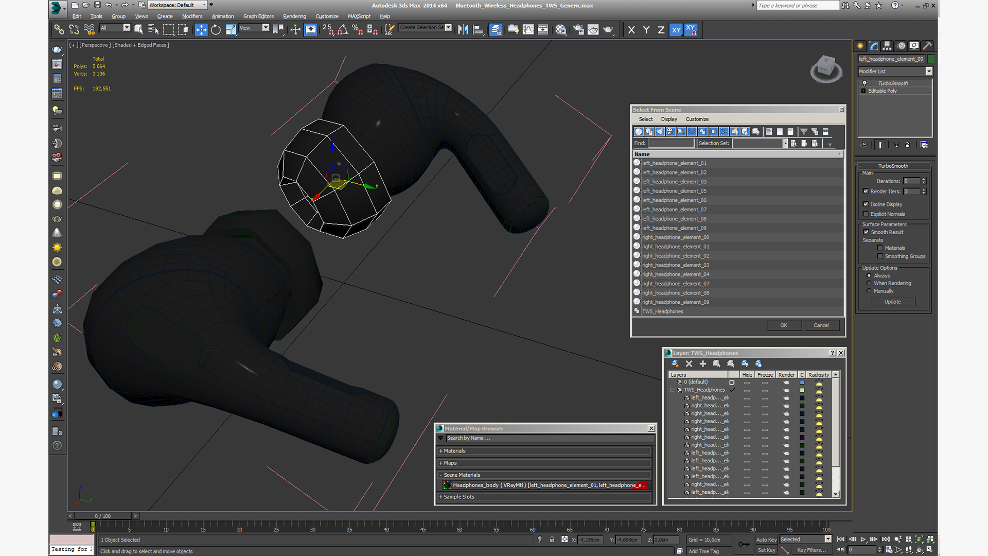Open the Utilities command panel tab
The image size is (988, 556).
point(927,46)
